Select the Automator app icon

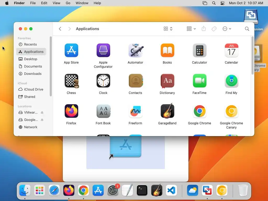coord(135,50)
